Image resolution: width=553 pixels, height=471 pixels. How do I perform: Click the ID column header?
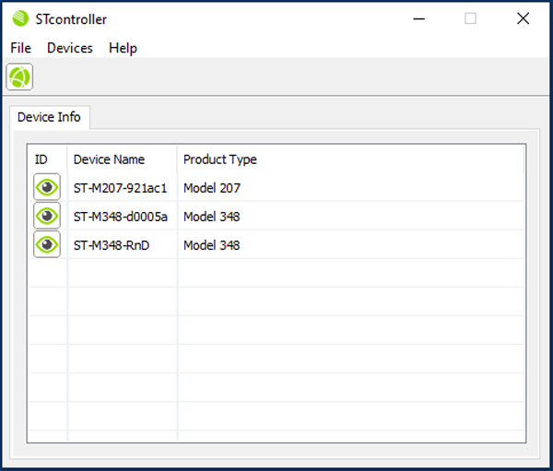point(41,159)
